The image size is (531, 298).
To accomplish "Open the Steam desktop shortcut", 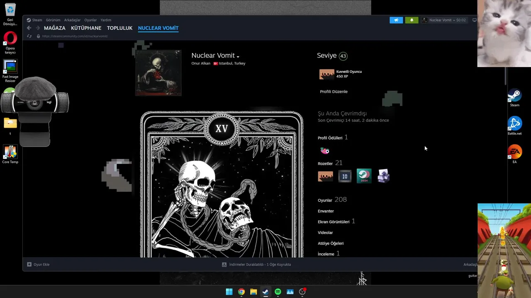I will click(514, 98).
